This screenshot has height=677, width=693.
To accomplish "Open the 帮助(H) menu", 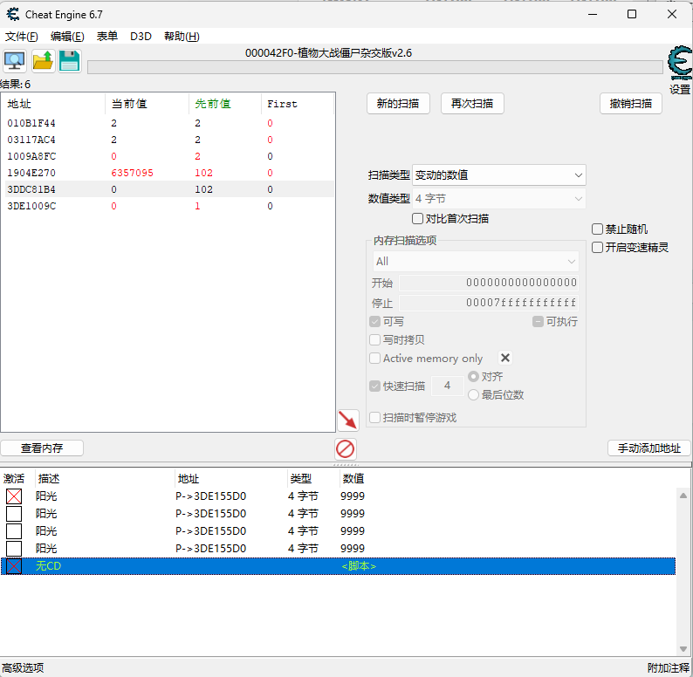I will point(182,36).
